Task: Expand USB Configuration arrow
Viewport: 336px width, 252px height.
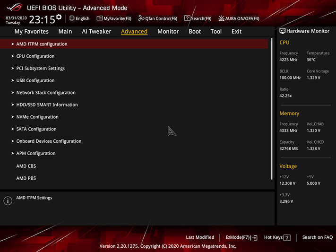Action: tap(13, 80)
